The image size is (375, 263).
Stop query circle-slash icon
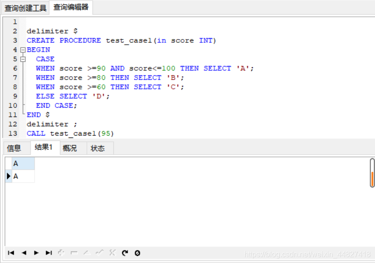pos(137,253)
